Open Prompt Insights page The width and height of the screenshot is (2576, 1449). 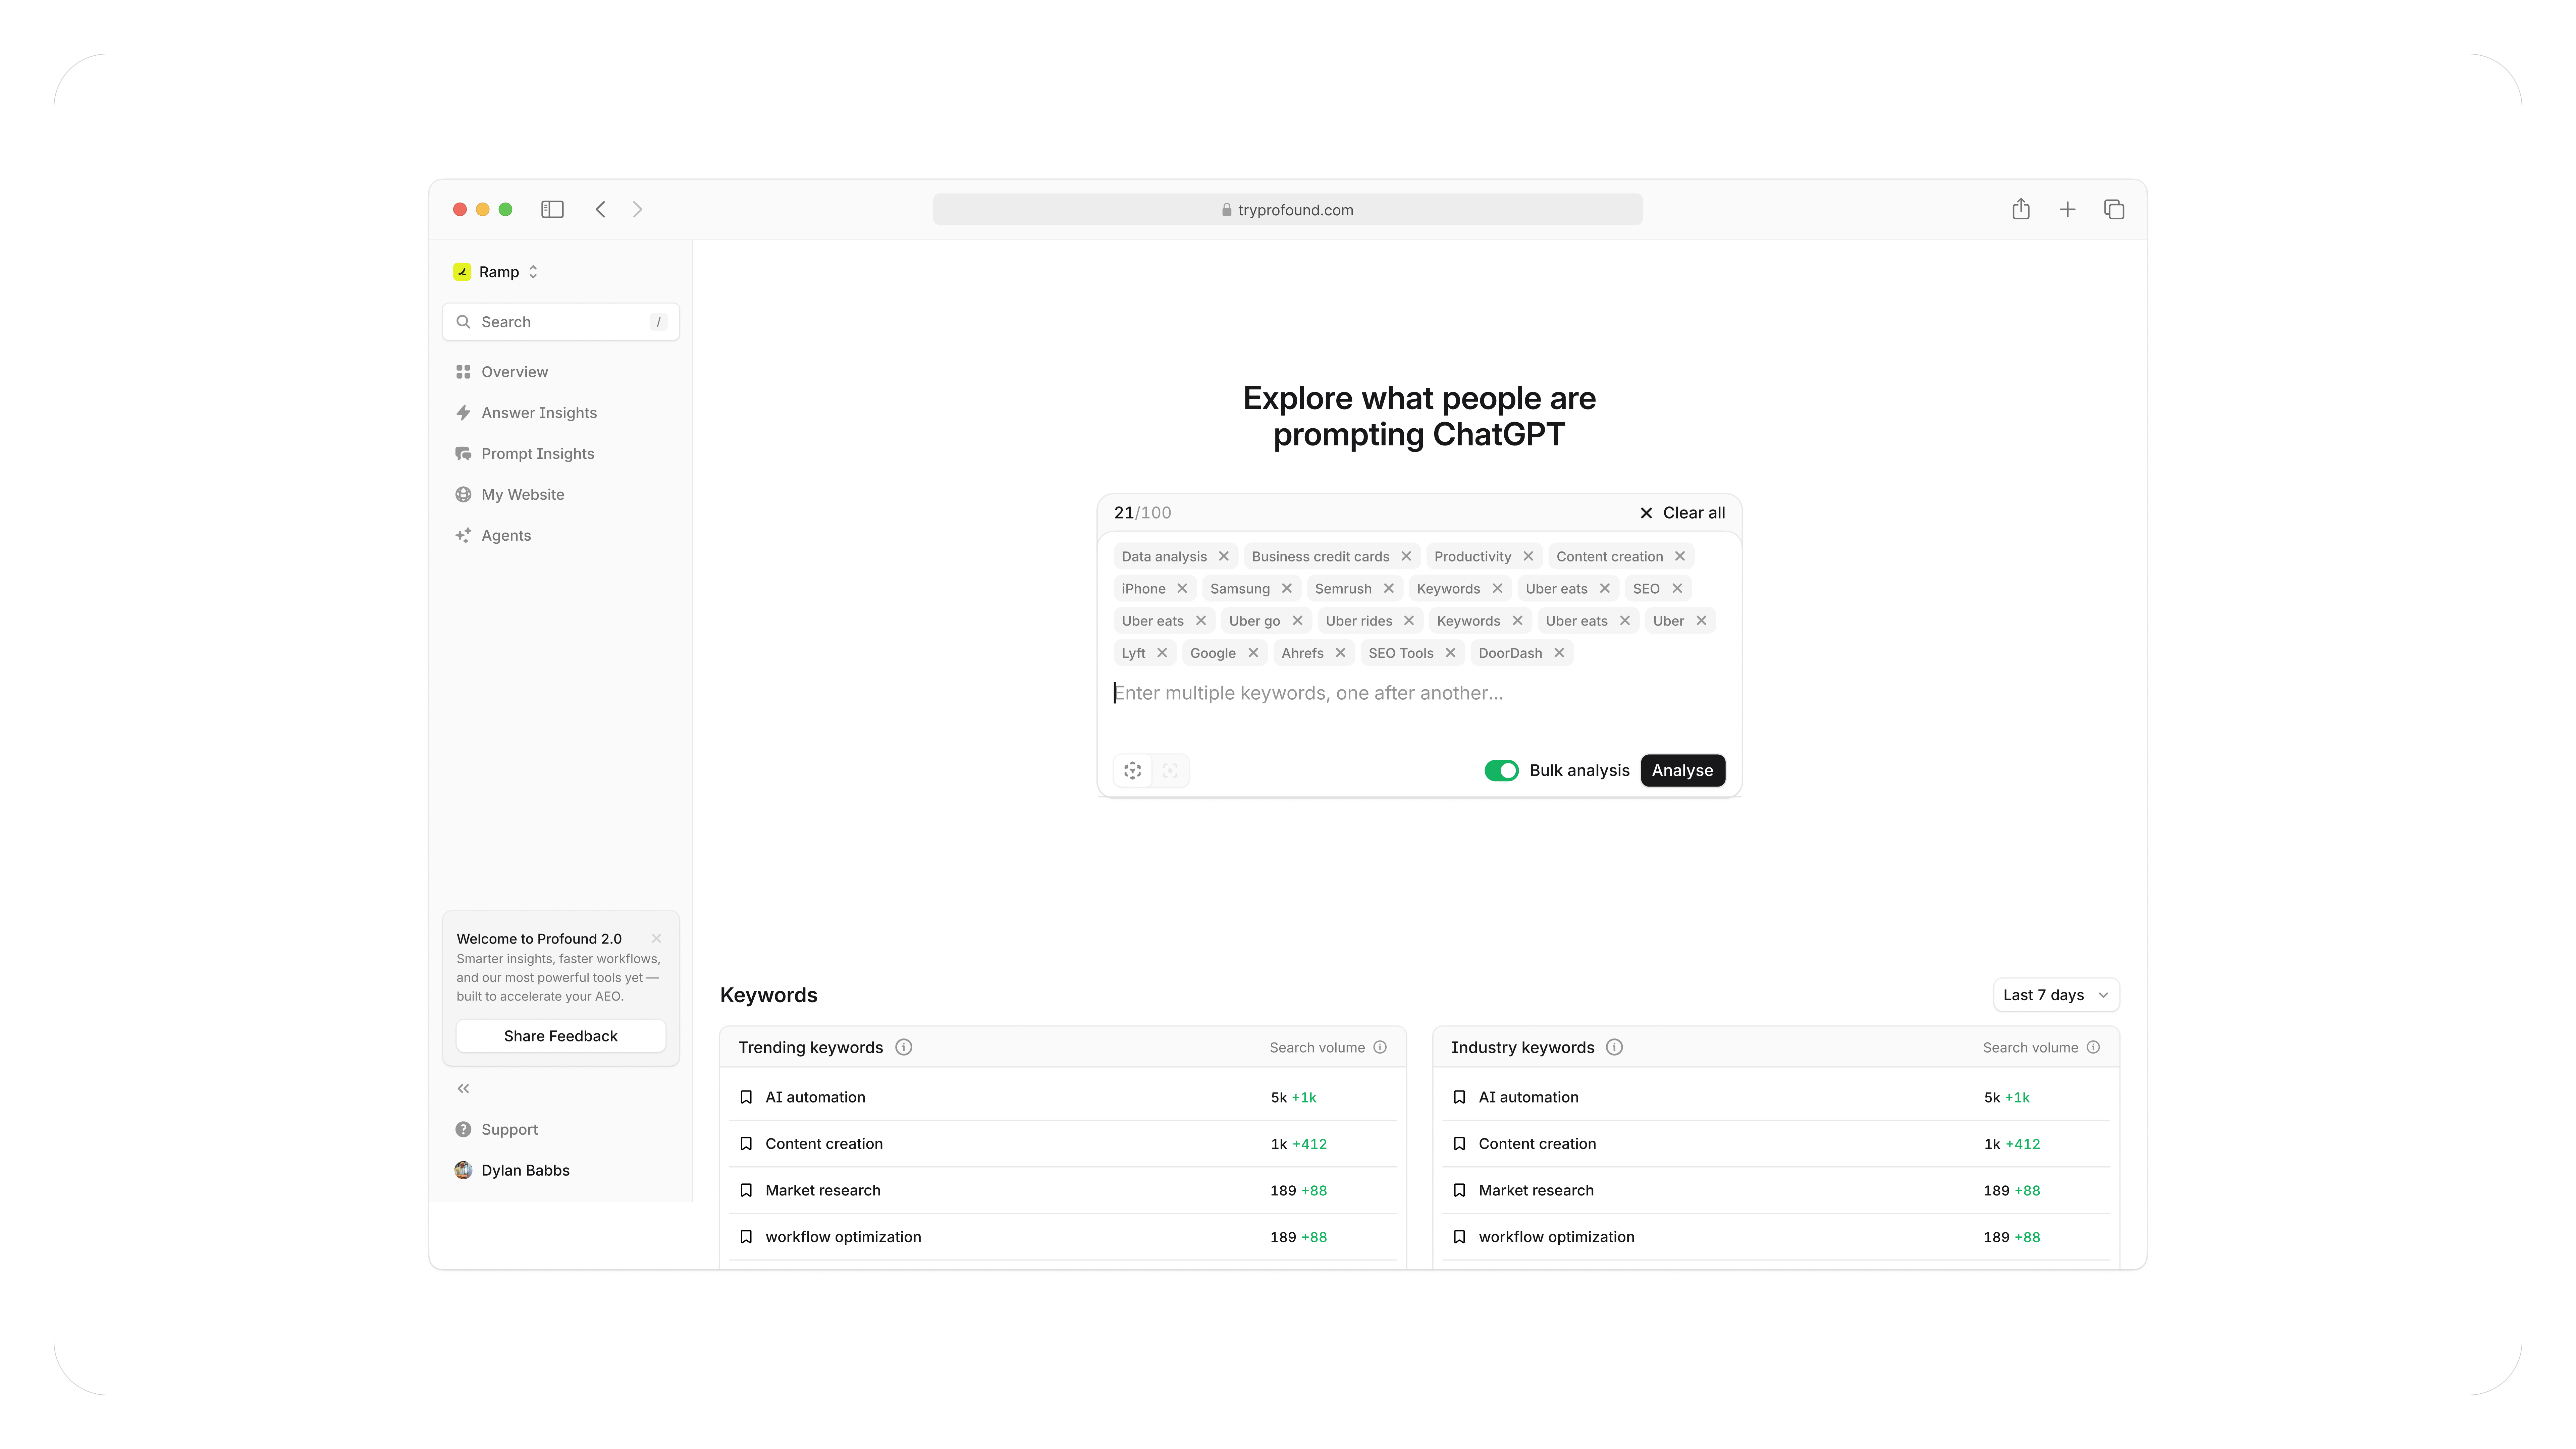pos(537,454)
